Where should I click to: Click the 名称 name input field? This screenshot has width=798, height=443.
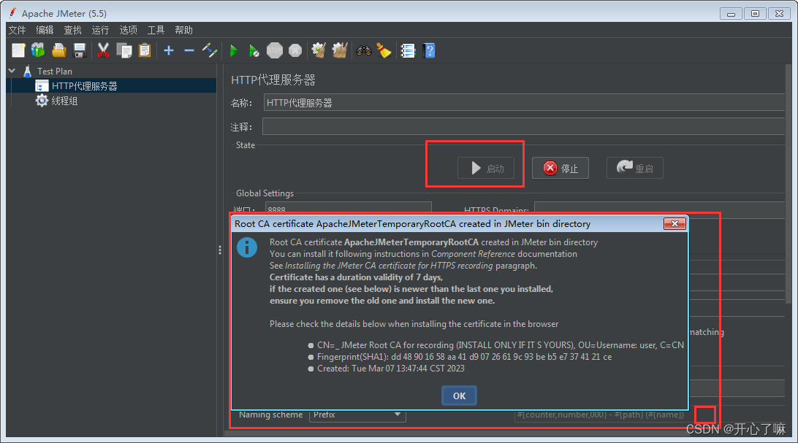coord(524,103)
